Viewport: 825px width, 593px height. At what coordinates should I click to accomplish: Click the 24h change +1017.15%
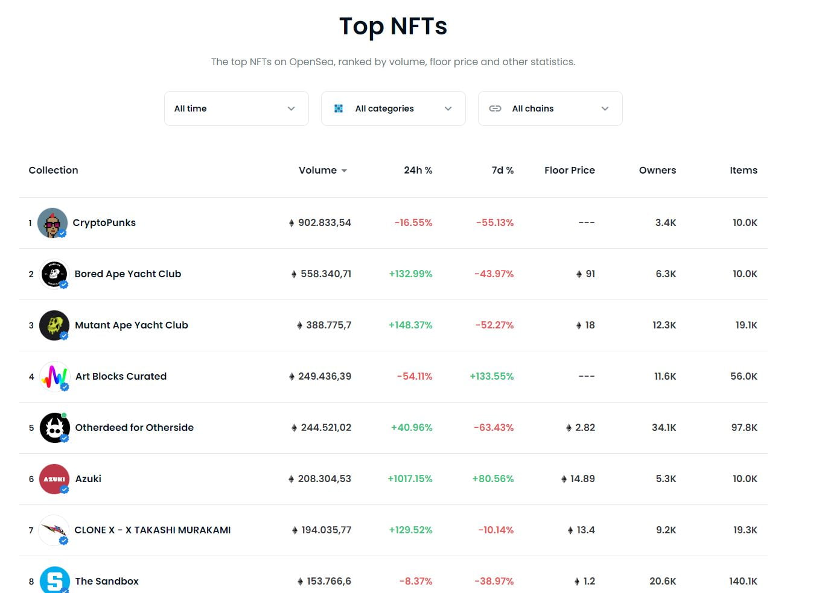410,479
